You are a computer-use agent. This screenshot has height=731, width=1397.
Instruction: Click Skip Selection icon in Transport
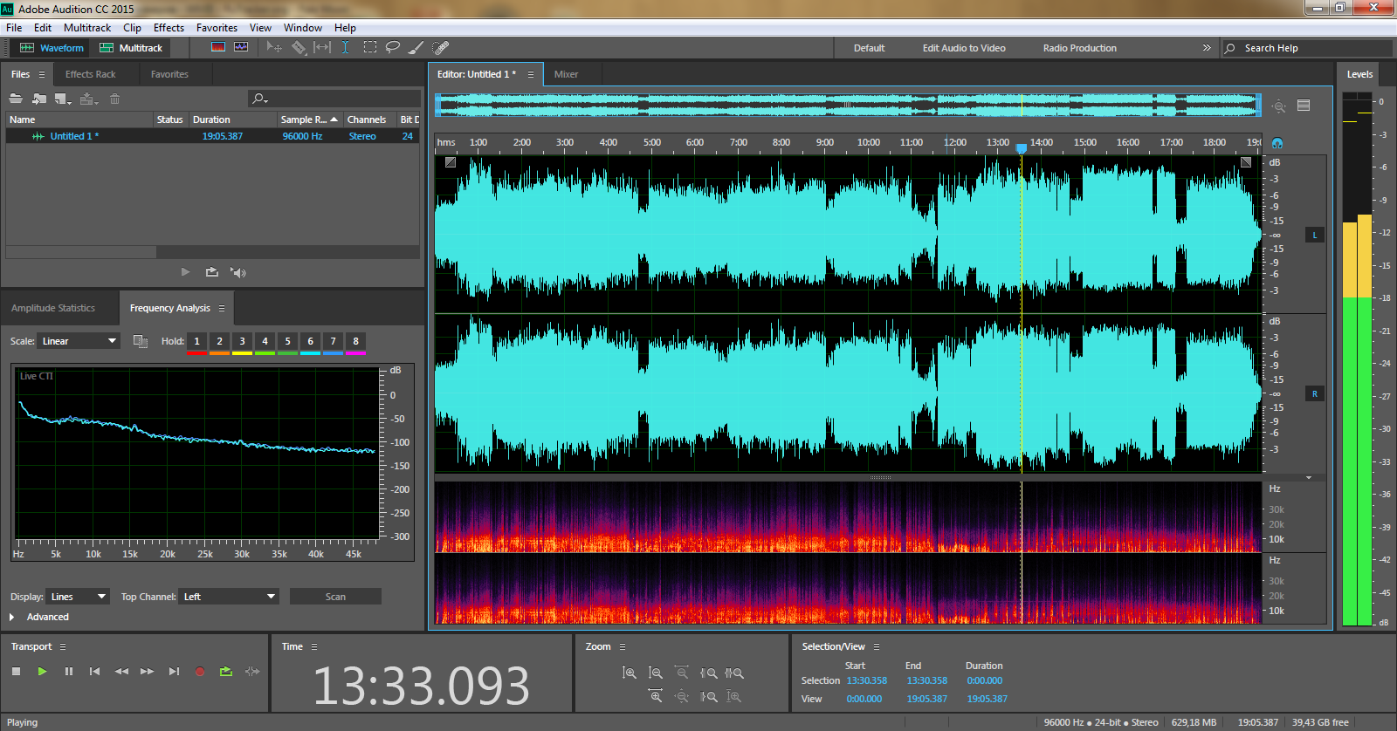[x=252, y=671]
